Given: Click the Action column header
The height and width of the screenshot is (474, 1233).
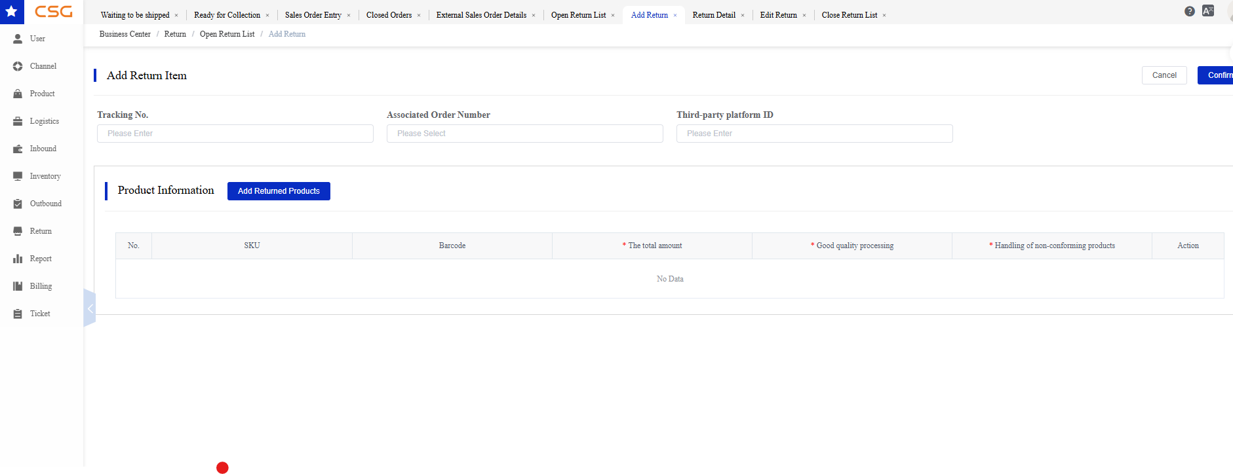Looking at the screenshot, I should coord(1188,246).
